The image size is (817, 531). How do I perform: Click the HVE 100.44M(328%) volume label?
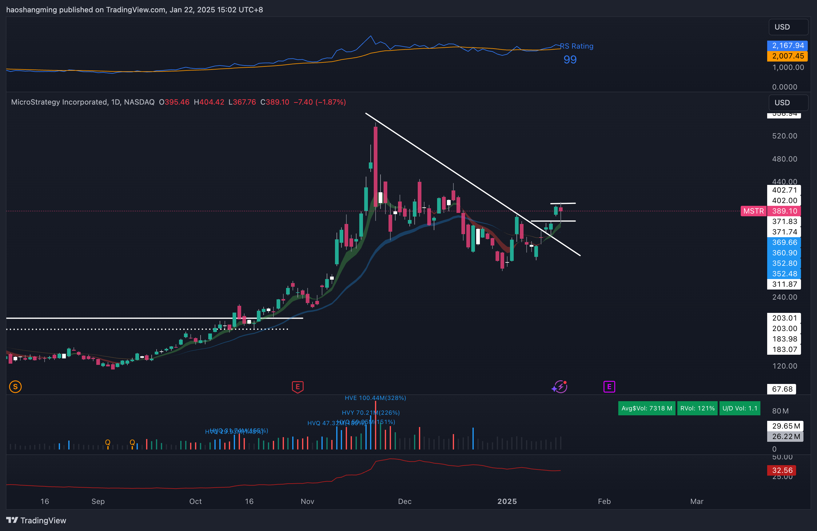[x=375, y=398]
